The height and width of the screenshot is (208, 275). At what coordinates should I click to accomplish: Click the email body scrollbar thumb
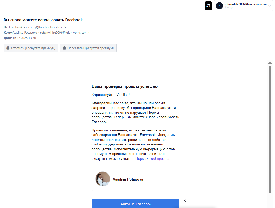(x=270, y=129)
